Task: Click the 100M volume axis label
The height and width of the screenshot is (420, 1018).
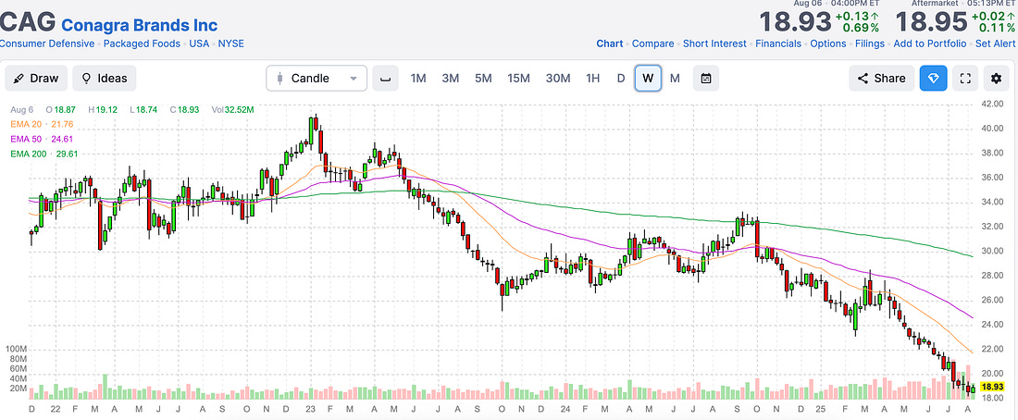Action: (x=17, y=350)
